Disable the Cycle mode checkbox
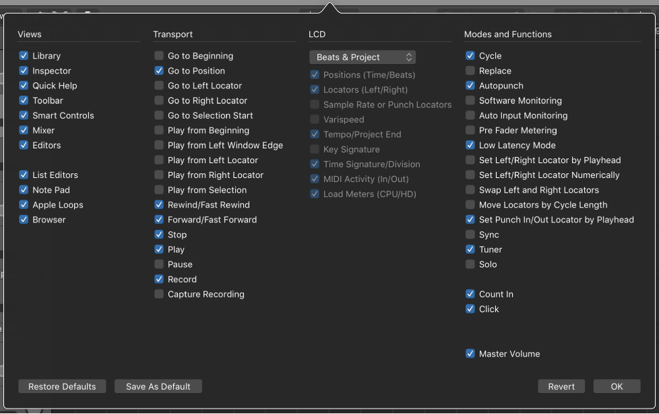Viewport: 659px width, 414px height. click(x=470, y=55)
